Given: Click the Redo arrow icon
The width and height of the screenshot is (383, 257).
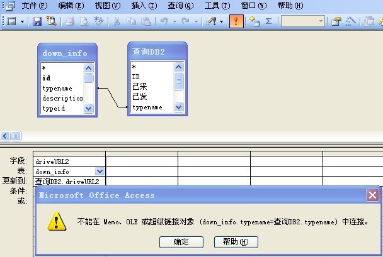Looking at the screenshot, I should pos(186,21).
